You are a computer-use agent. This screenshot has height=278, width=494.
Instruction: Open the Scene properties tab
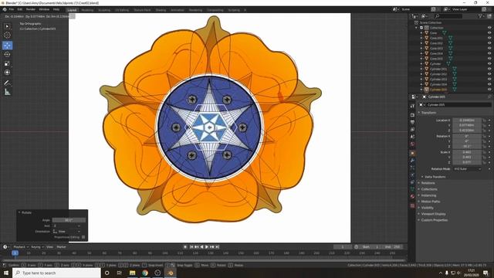412,137
